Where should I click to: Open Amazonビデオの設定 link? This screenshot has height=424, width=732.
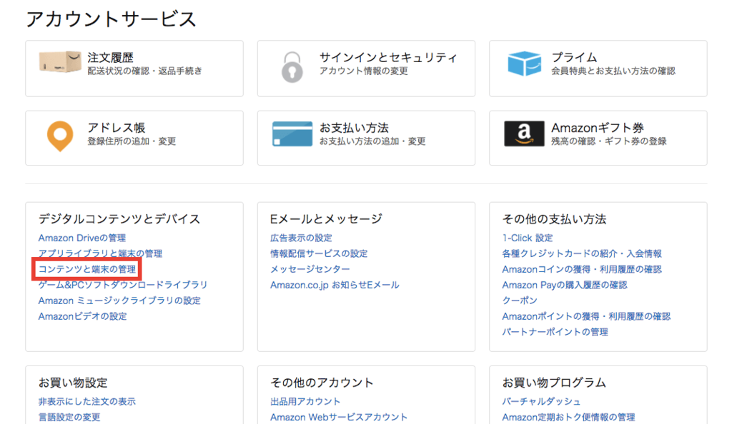pos(83,316)
